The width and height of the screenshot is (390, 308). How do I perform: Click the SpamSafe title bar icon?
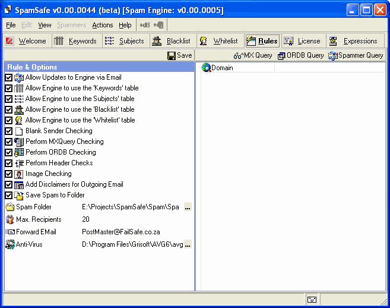pyautogui.click(x=8, y=10)
